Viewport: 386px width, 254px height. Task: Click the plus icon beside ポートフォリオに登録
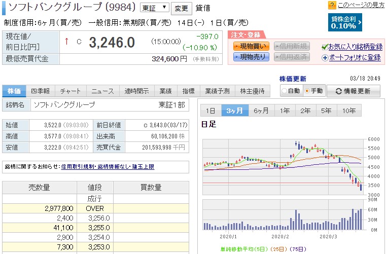click(x=325, y=58)
